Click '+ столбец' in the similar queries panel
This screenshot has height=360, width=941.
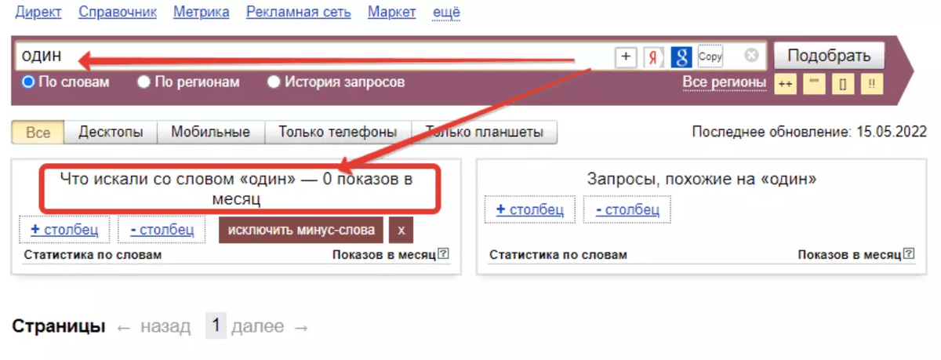[529, 209]
